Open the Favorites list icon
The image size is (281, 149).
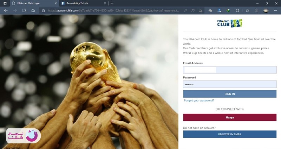click(248, 10)
